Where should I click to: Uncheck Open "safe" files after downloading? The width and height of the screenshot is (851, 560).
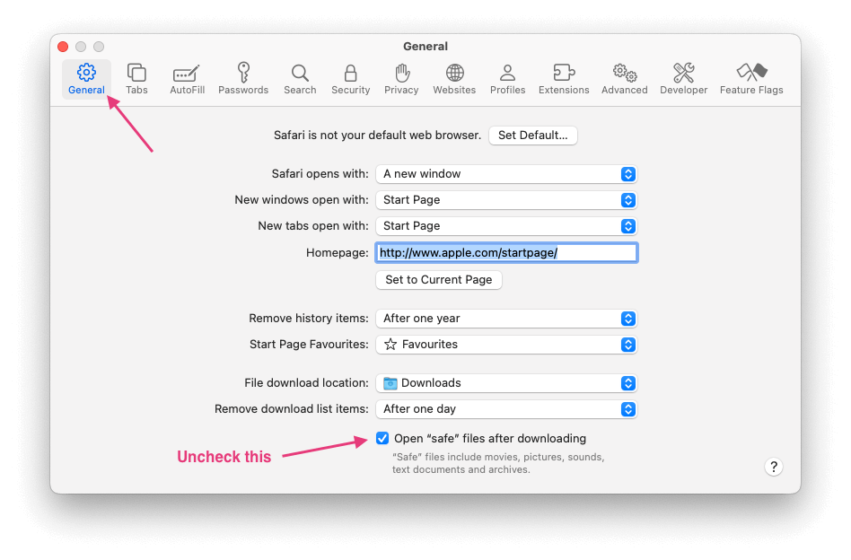383,439
